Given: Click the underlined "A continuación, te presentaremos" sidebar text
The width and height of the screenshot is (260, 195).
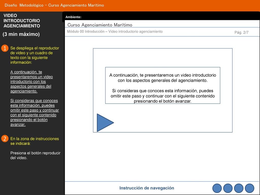Looking at the screenshot, I should tap(31, 82).
